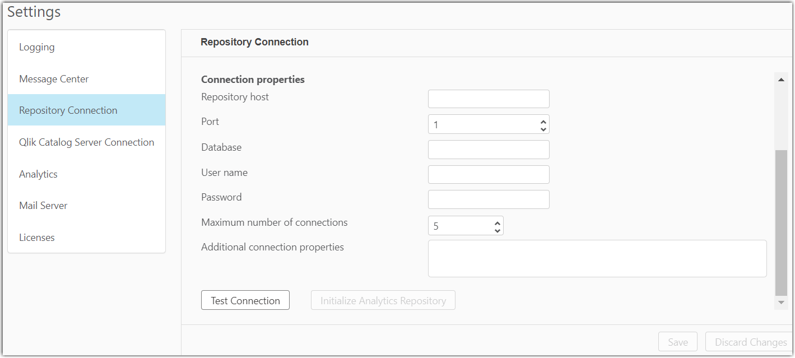Navigate to the Licenses section

pos(37,238)
